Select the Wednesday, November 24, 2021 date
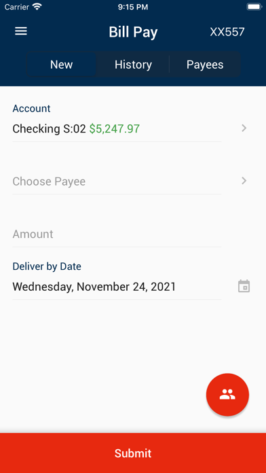Viewport: 266px width, 473px height. pos(94,287)
